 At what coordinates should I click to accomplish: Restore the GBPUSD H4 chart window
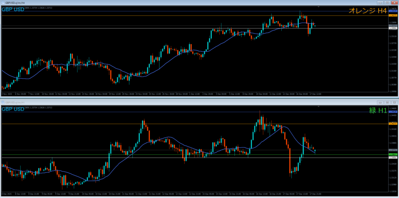[387, 3]
